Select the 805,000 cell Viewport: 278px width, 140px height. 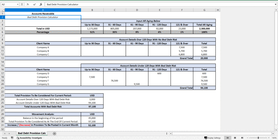(114, 29)
